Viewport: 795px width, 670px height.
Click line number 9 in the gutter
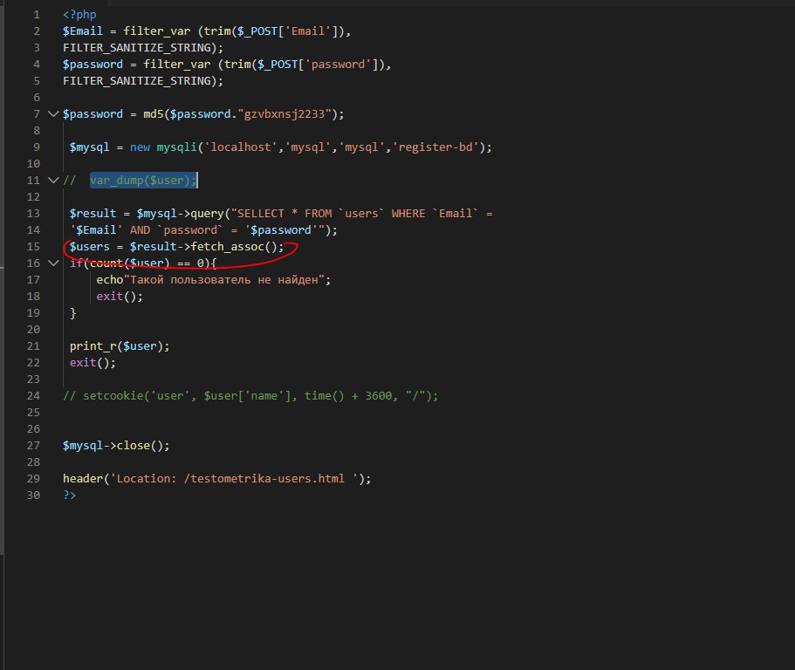(37, 147)
